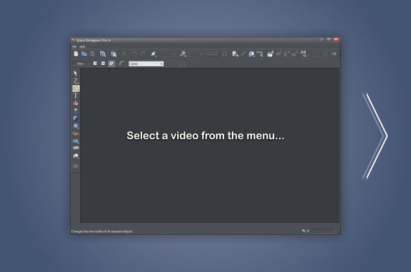Select the Transparency tool
The height and width of the screenshot is (272, 411).
(76, 111)
